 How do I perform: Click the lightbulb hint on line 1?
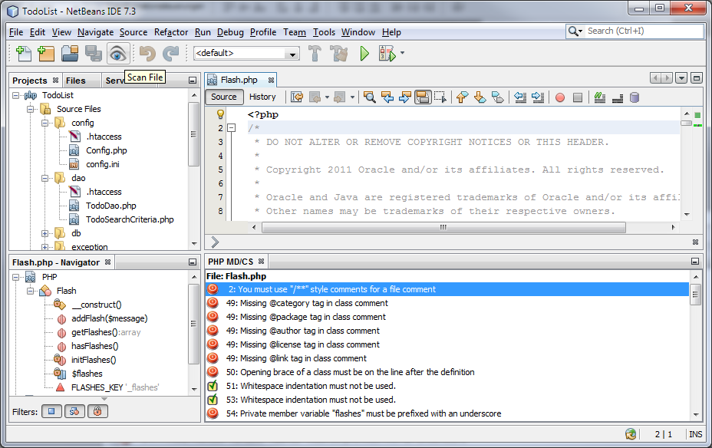221,114
